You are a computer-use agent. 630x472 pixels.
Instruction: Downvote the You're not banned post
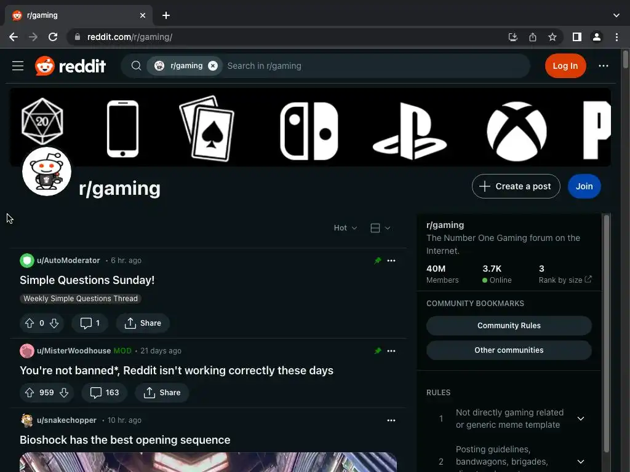point(64,393)
